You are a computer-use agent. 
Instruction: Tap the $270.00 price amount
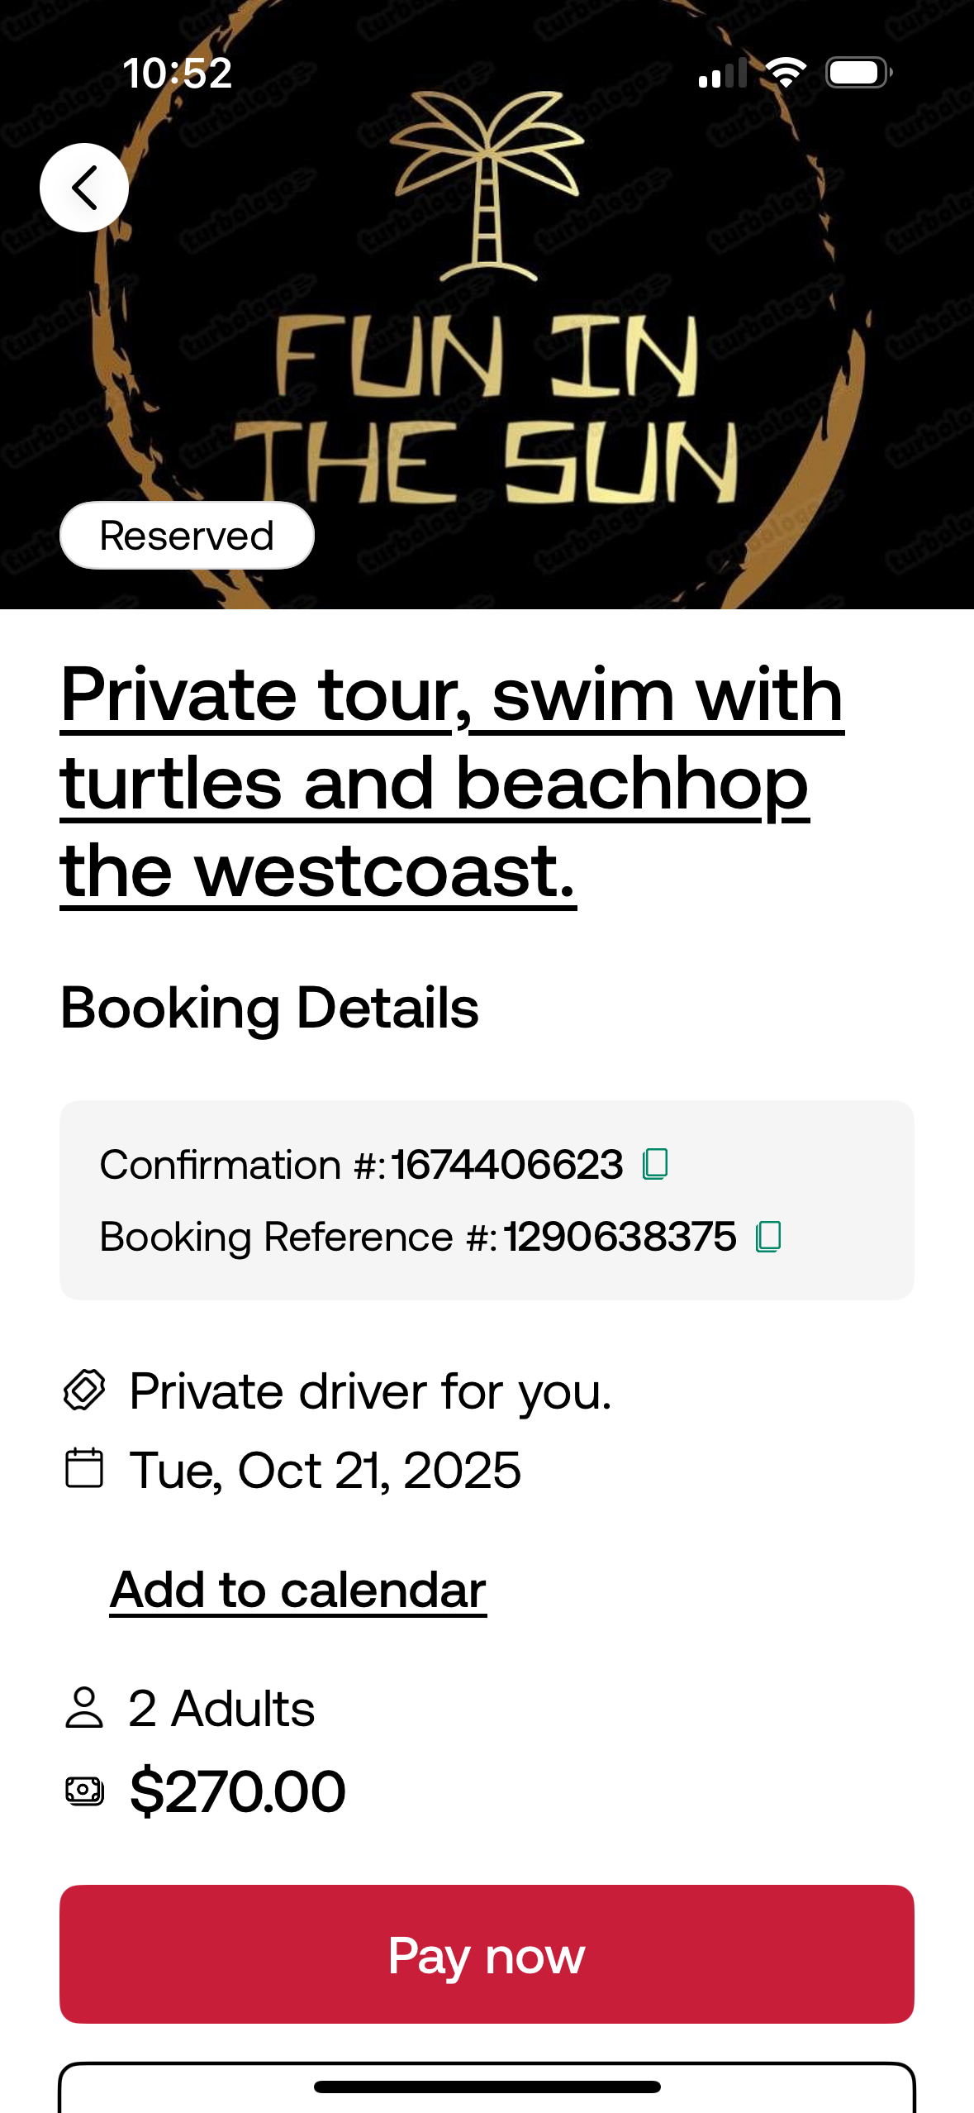tap(238, 1791)
